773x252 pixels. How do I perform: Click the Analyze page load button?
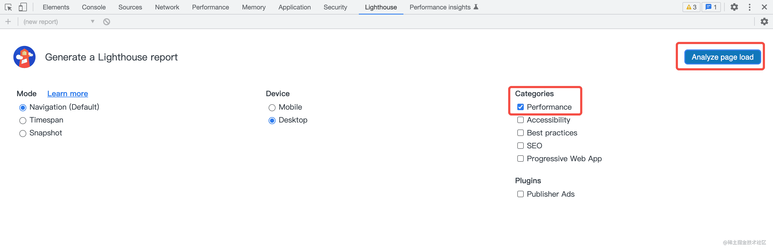coord(722,57)
